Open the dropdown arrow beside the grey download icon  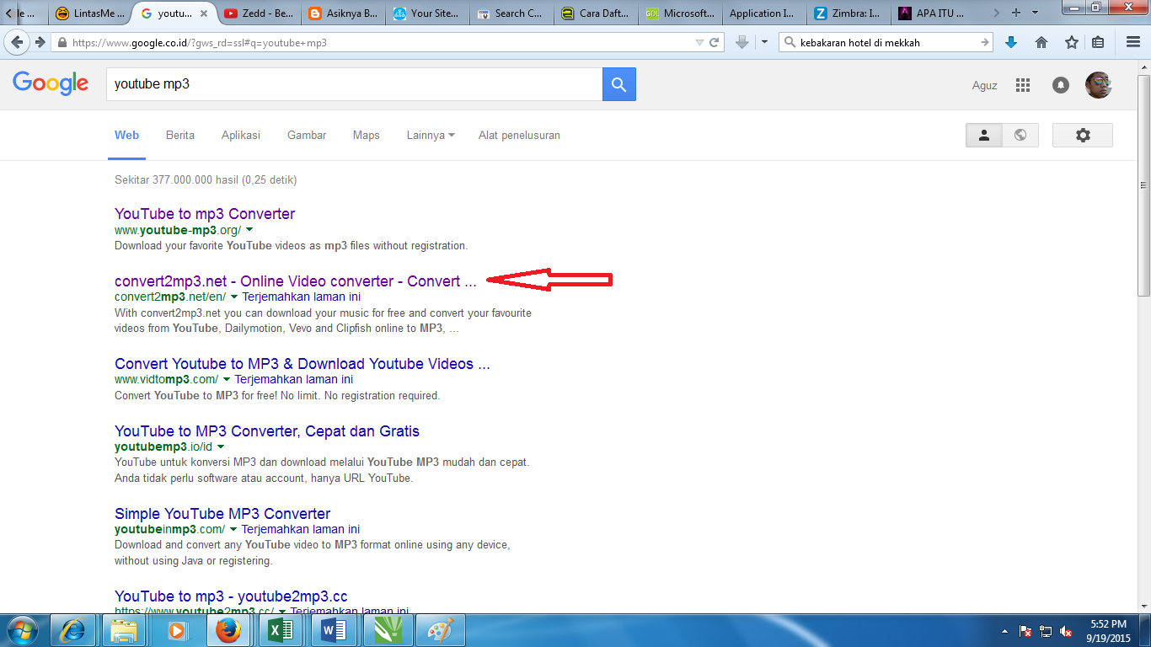764,42
